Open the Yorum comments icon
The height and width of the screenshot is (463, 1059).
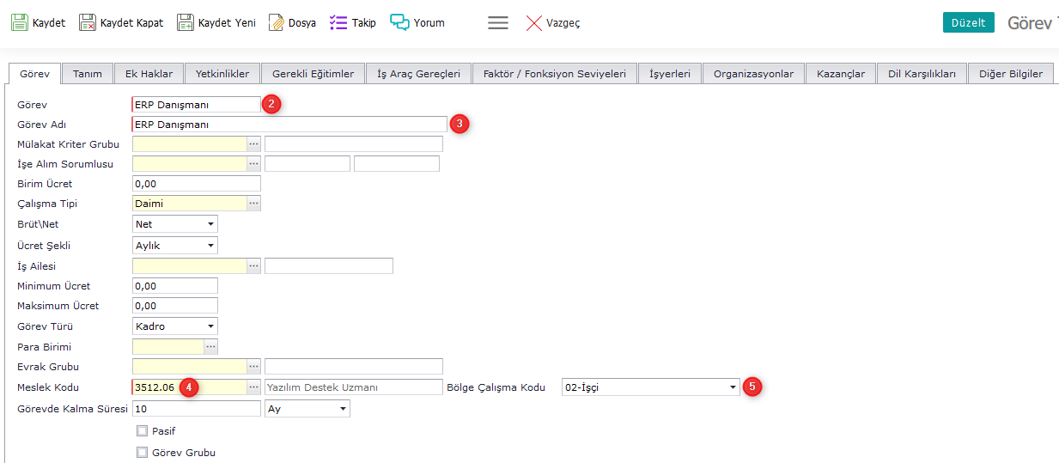(400, 23)
